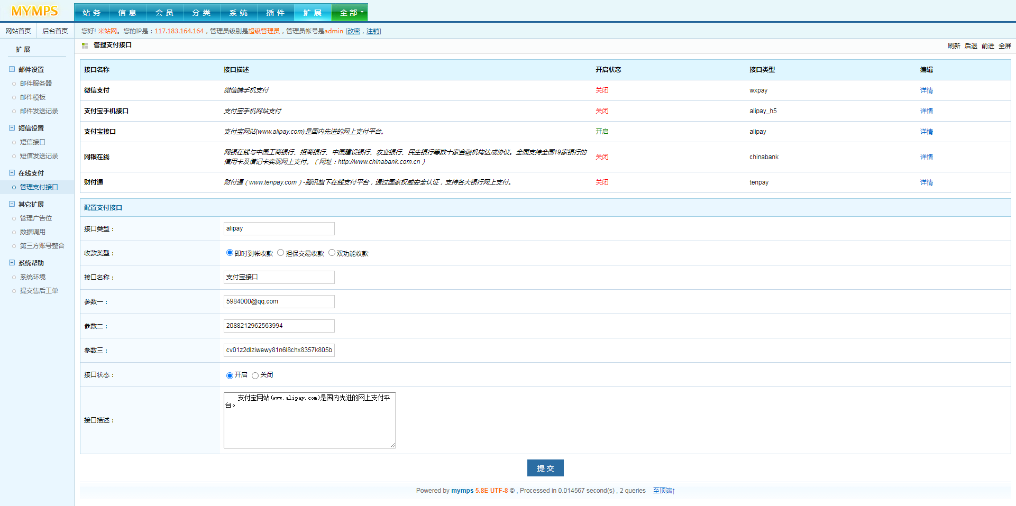The width and height of the screenshot is (1016, 506).
Task: Collapse the 邮件设置 sidebar group
Action: pyautogui.click(x=12, y=69)
